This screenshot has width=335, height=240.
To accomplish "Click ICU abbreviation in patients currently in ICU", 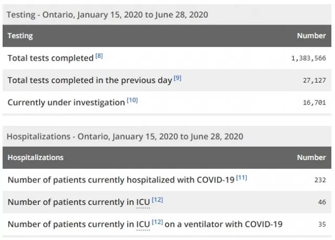I will 143,202.
